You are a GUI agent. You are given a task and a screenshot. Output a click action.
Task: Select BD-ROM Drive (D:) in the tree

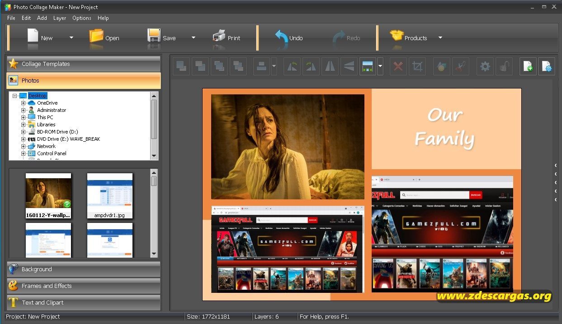click(57, 132)
